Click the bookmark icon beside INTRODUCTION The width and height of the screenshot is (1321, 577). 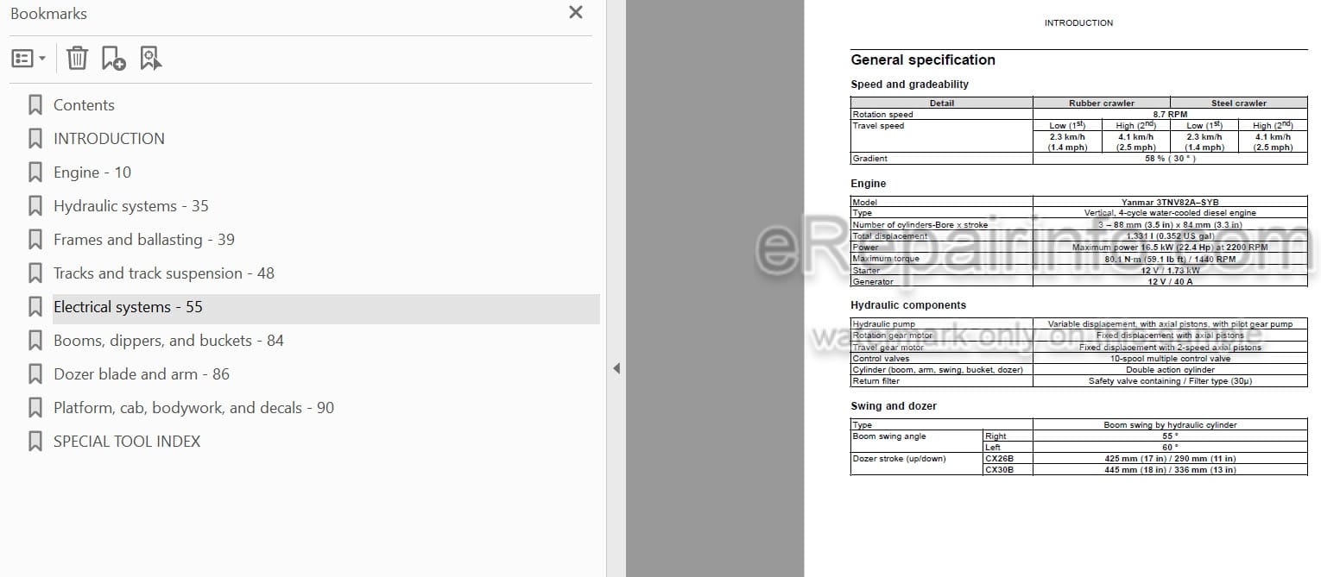click(35, 139)
